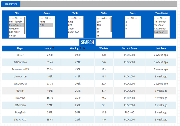
Task: Sort Hands column by descending arrow
Action: point(53,48)
